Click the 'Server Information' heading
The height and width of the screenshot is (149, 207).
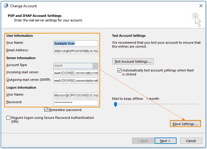tap(21, 58)
